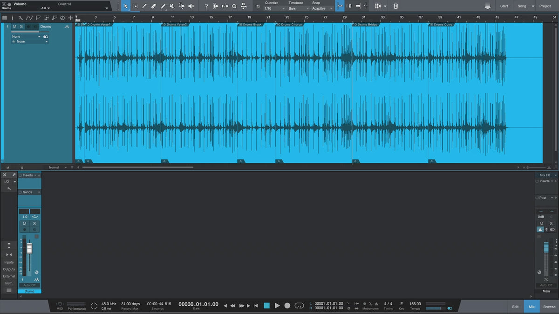This screenshot has height=314, width=559.
Task: Open the Browse panel tab
Action: (x=549, y=307)
